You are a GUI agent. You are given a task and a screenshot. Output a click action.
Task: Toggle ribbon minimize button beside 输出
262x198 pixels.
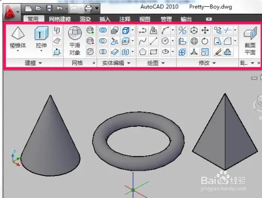coord(209,19)
